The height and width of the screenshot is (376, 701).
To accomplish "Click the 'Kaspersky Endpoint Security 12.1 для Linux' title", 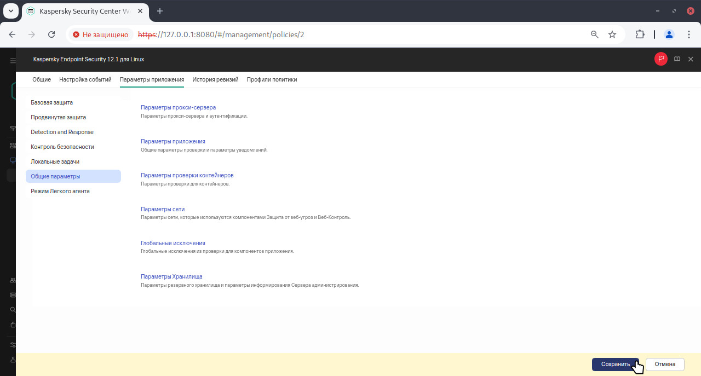I will point(89,59).
